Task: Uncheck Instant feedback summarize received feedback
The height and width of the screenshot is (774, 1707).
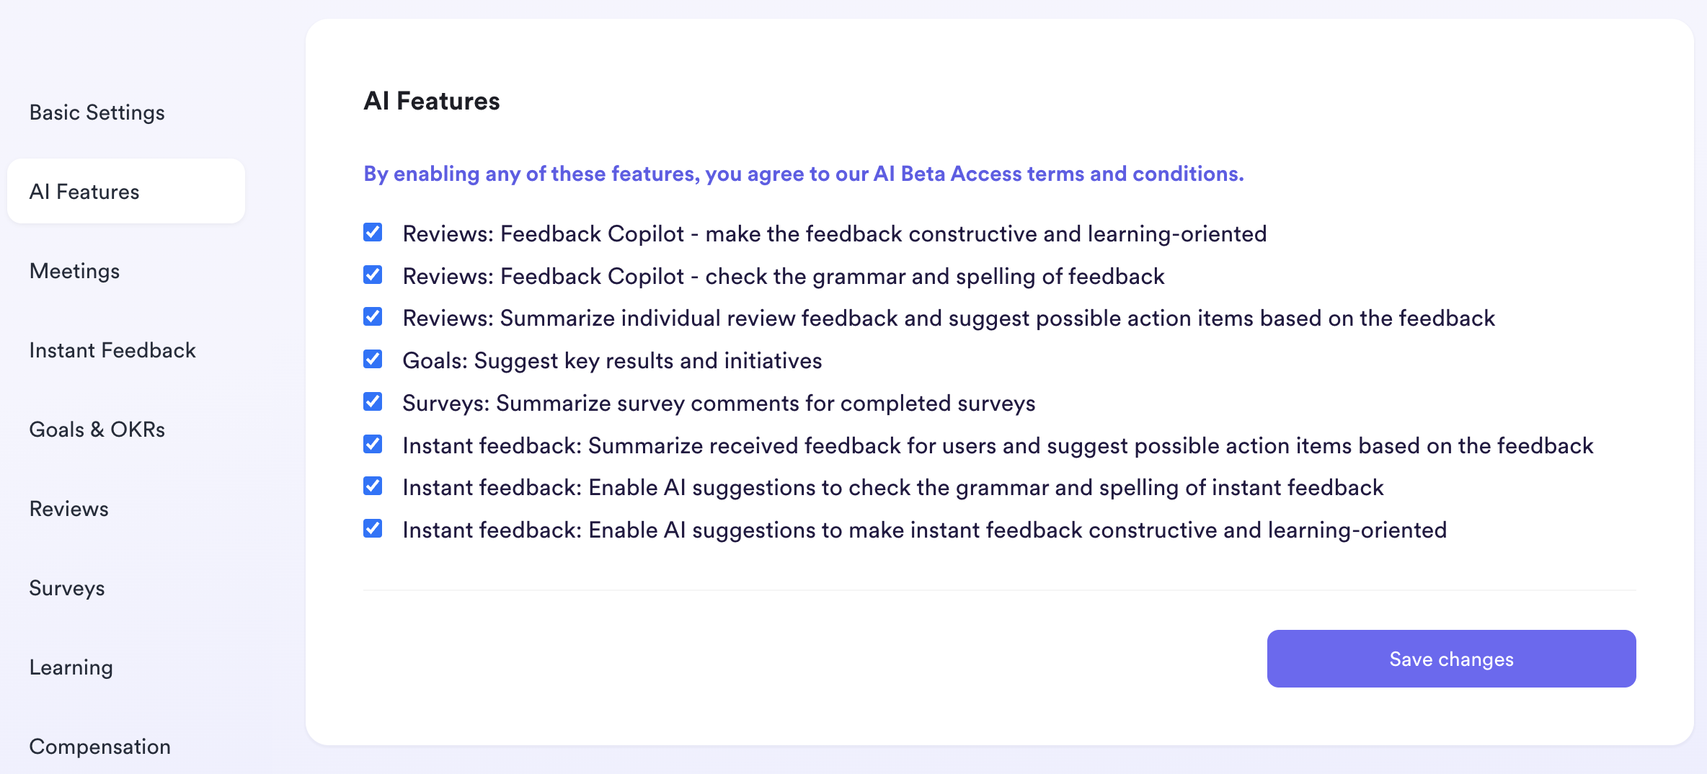Action: 373,445
